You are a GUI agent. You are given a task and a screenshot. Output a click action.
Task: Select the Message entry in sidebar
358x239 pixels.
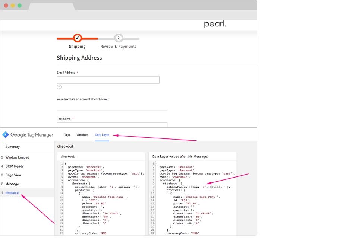[x=13, y=184]
